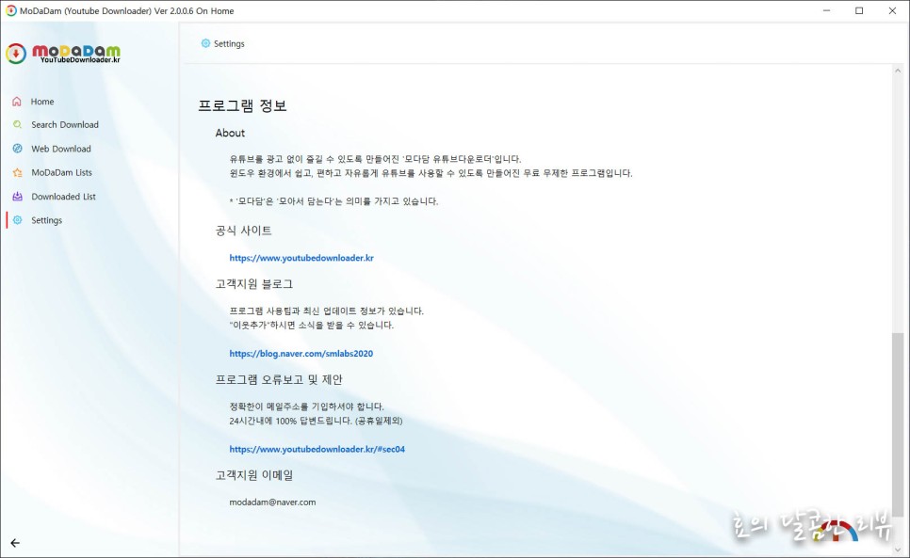This screenshot has width=910, height=558.
Task: Select the 'Settings' entry in the navigation menu
Action: tap(48, 219)
